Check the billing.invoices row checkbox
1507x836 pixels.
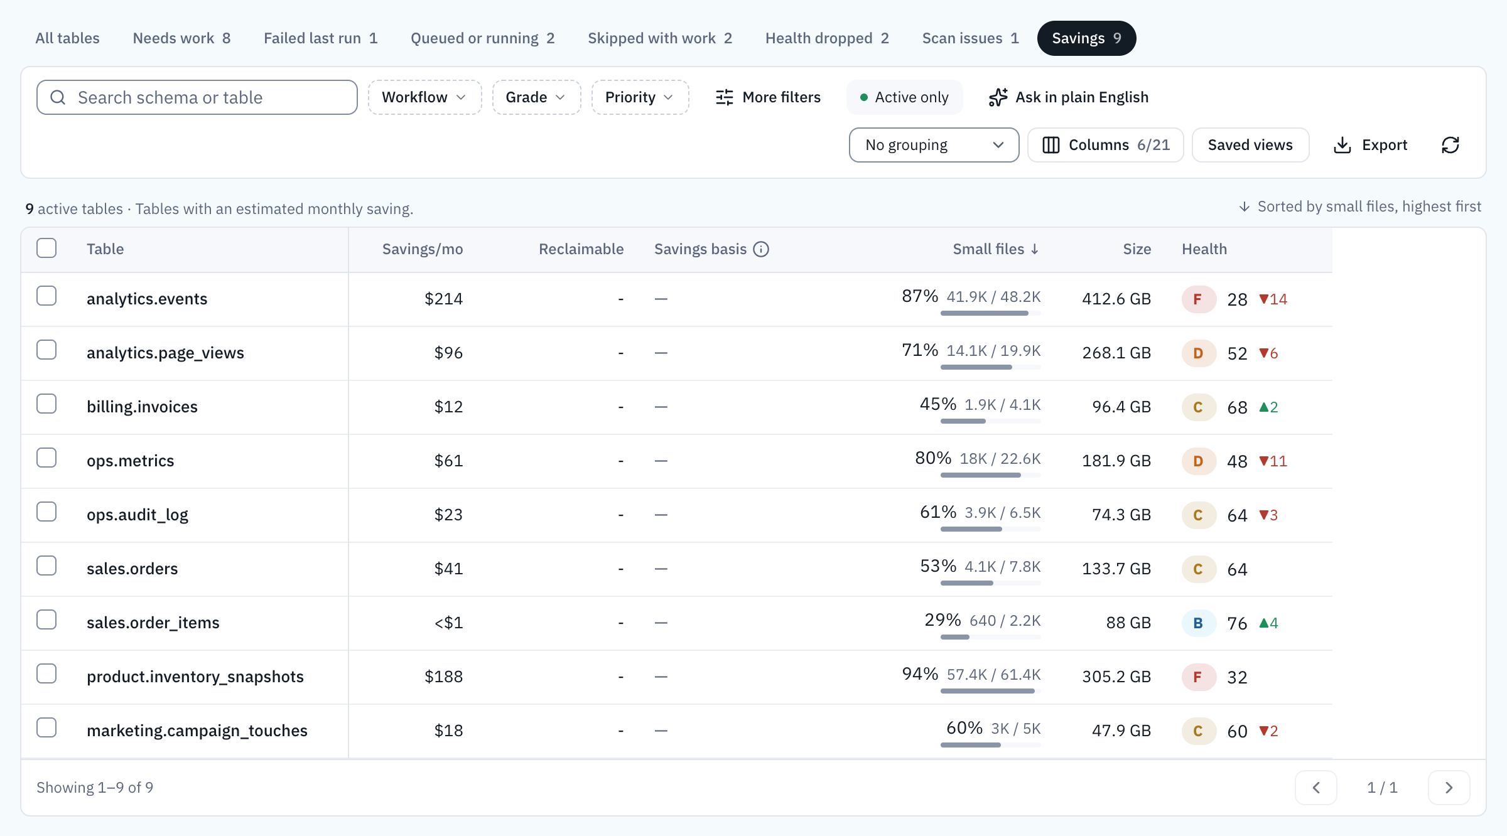point(46,404)
